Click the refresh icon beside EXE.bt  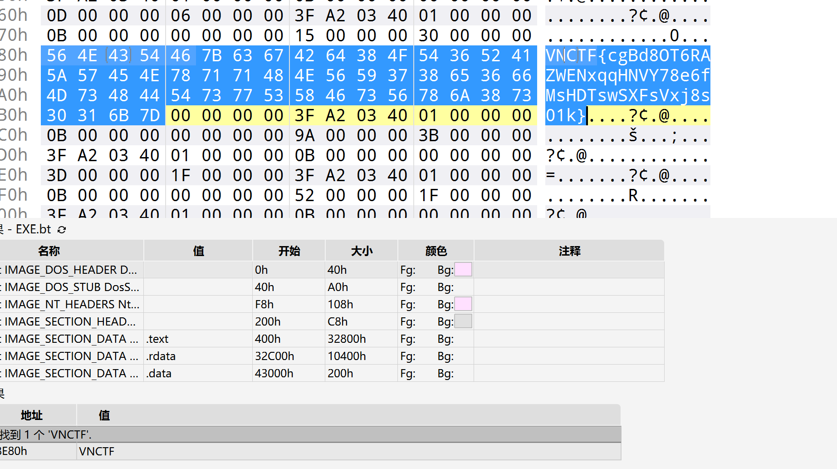point(62,230)
